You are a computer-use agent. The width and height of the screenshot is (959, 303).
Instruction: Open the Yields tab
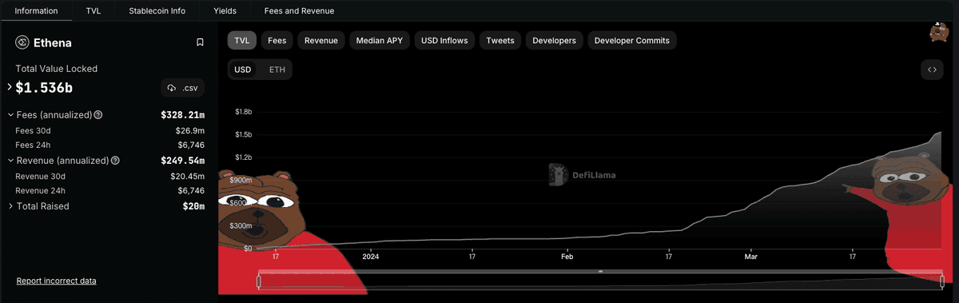[x=225, y=11]
